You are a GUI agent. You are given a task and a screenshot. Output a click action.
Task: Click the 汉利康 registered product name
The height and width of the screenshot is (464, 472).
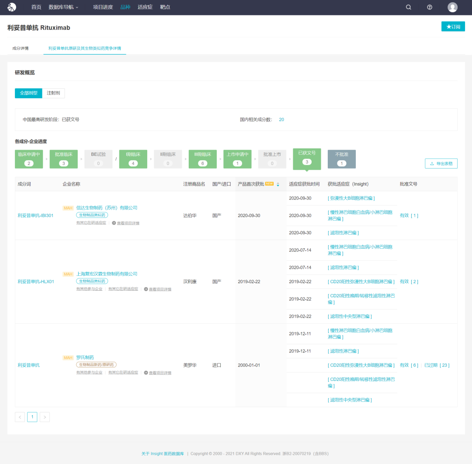[x=190, y=282]
